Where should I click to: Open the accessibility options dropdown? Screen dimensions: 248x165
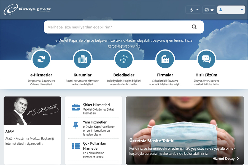[194, 10]
